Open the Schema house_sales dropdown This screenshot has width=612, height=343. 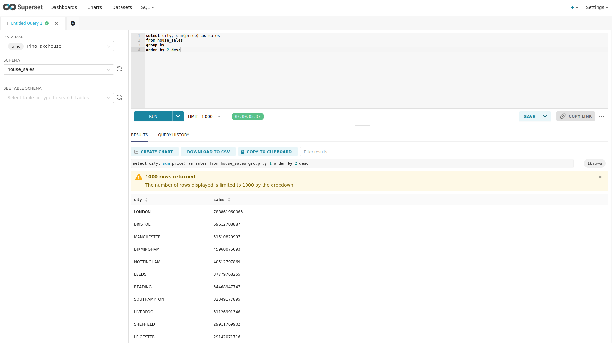pyautogui.click(x=108, y=70)
